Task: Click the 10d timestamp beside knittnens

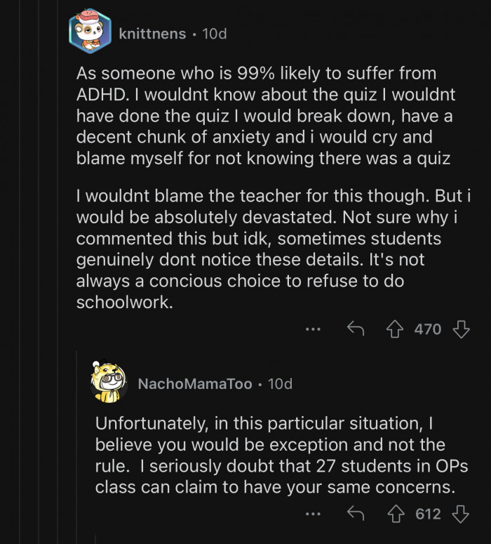Action: tap(215, 33)
